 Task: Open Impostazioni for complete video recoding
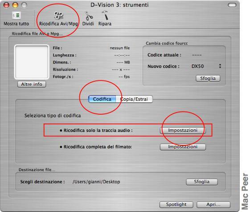[183, 147]
